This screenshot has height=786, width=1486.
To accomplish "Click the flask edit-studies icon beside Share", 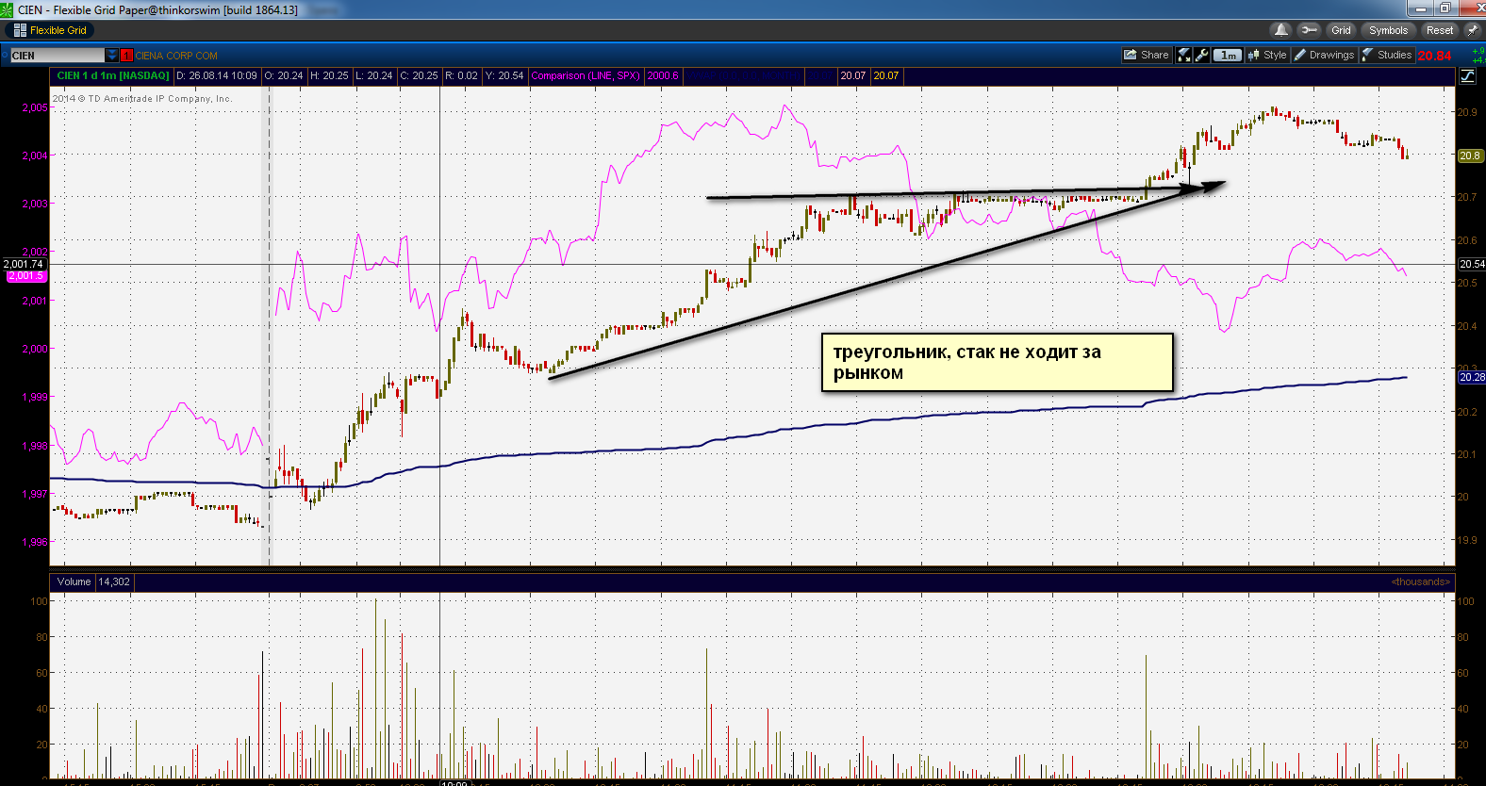I will pos(1184,55).
